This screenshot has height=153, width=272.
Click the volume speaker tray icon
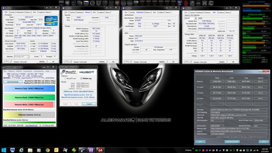258,150
